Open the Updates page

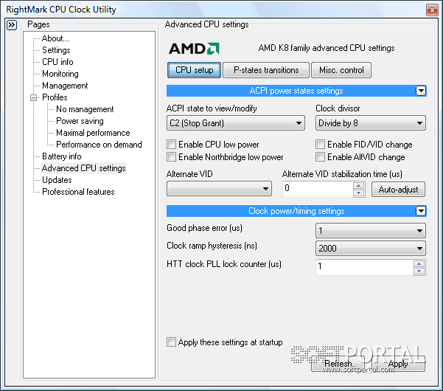(57, 180)
